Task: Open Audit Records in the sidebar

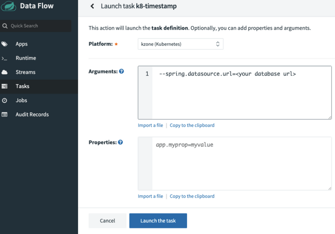Action: point(39,114)
